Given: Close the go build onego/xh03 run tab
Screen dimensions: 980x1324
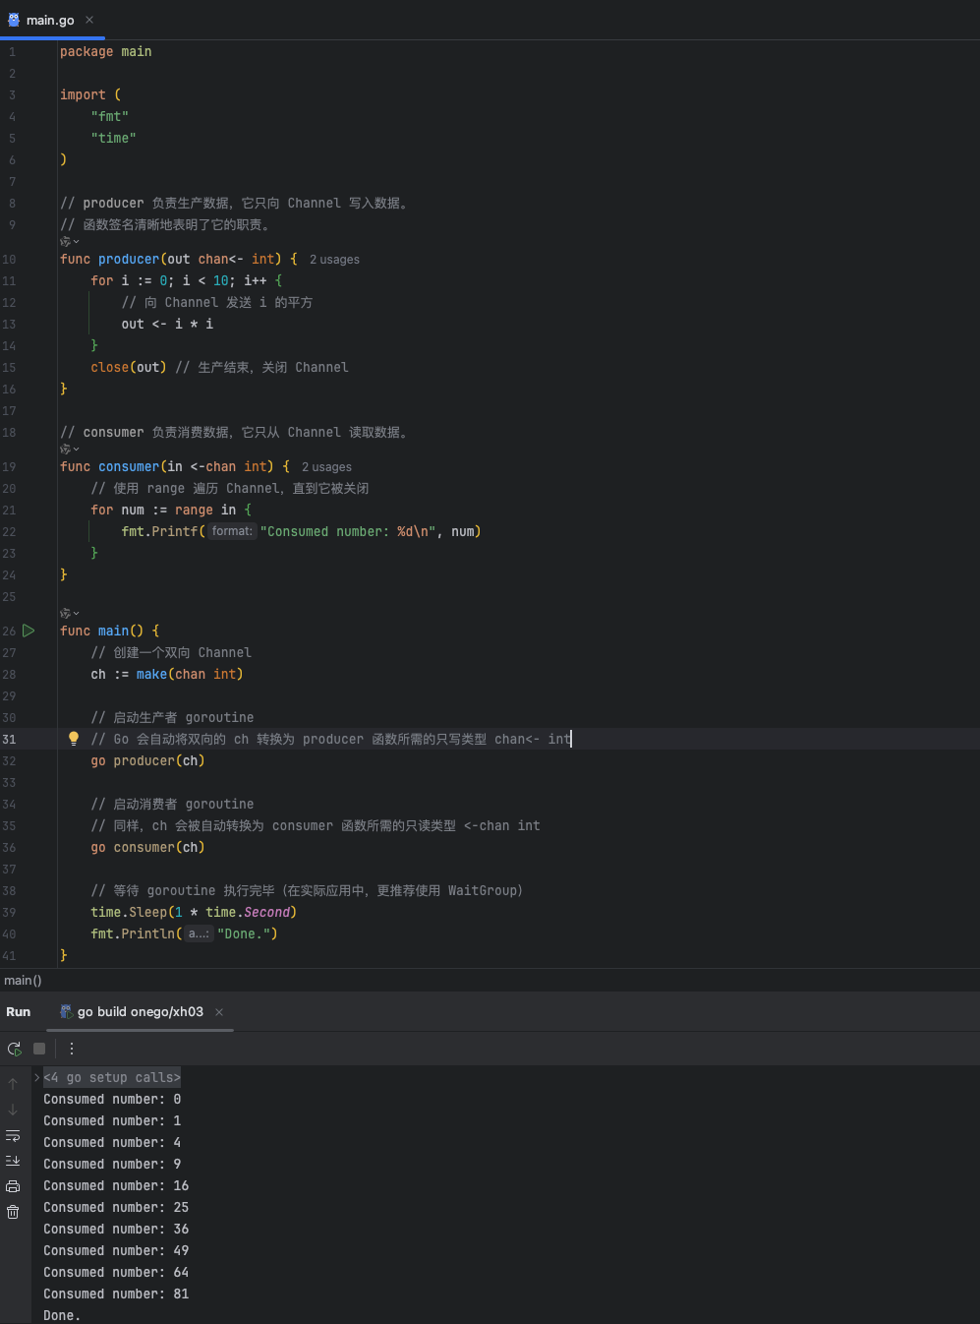Looking at the screenshot, I should point(219,1012).
